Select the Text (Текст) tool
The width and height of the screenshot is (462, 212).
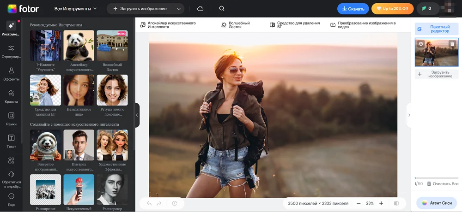click(11, 141)
